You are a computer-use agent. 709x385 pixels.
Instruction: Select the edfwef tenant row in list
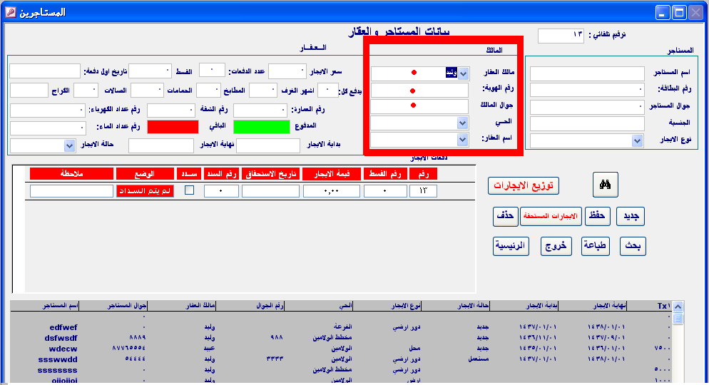coord(340,327)
